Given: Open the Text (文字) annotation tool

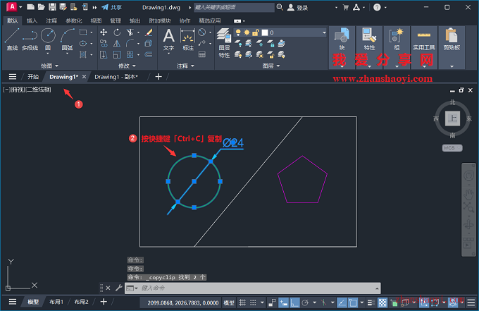Looking at the screenshot, I should click(168, 39).
